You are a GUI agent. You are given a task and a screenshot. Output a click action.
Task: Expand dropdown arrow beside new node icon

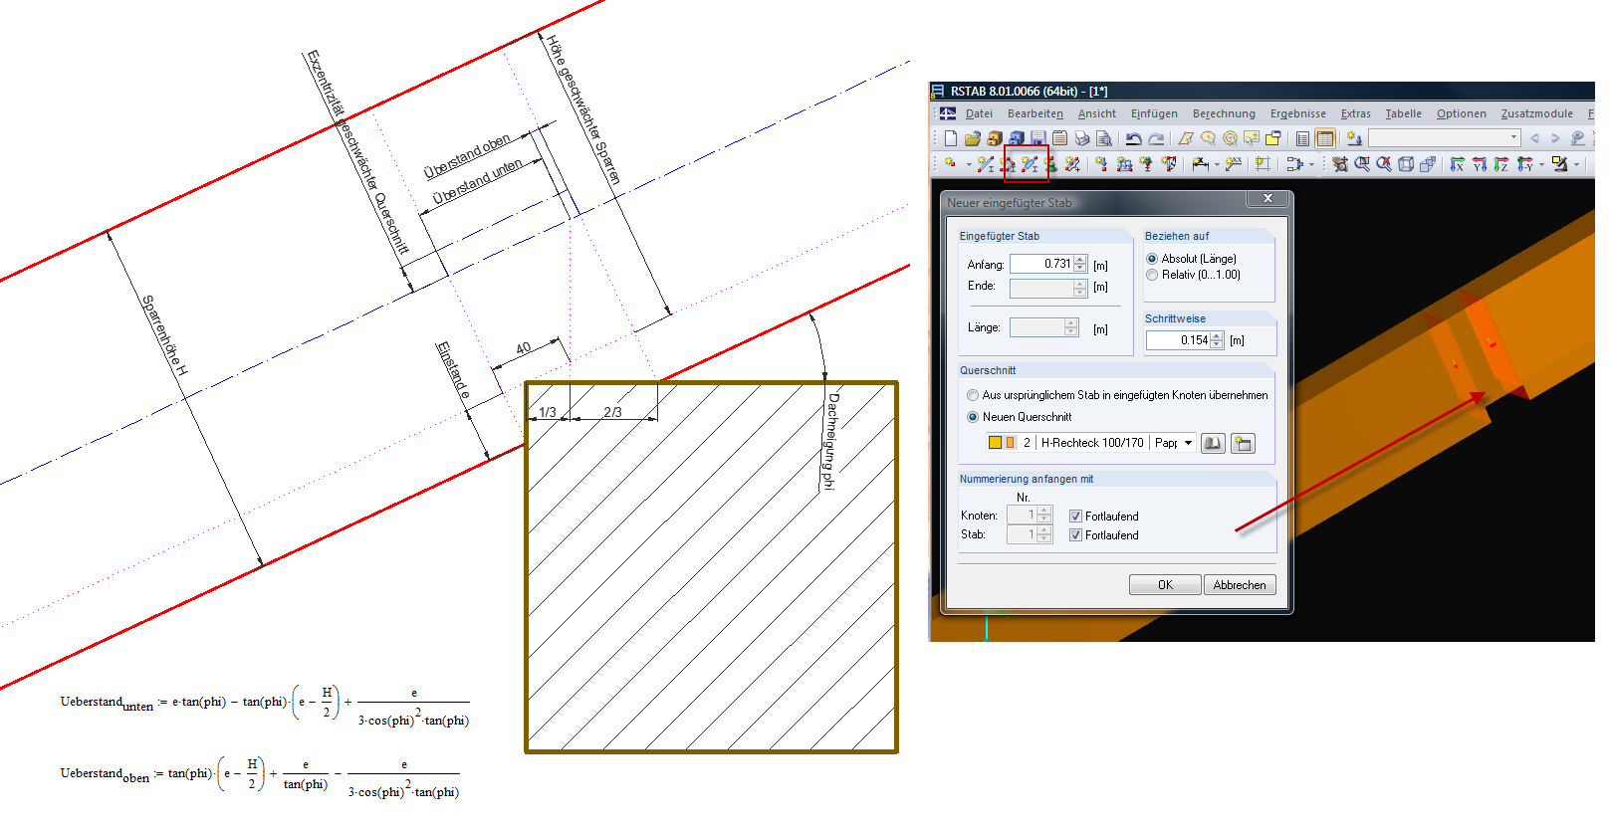[x=969, y=164]
